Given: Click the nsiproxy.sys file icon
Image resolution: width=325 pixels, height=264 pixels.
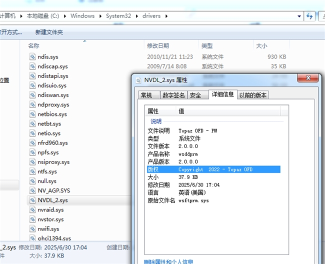Looking at the screenshot, I should [x=32, y=161].
